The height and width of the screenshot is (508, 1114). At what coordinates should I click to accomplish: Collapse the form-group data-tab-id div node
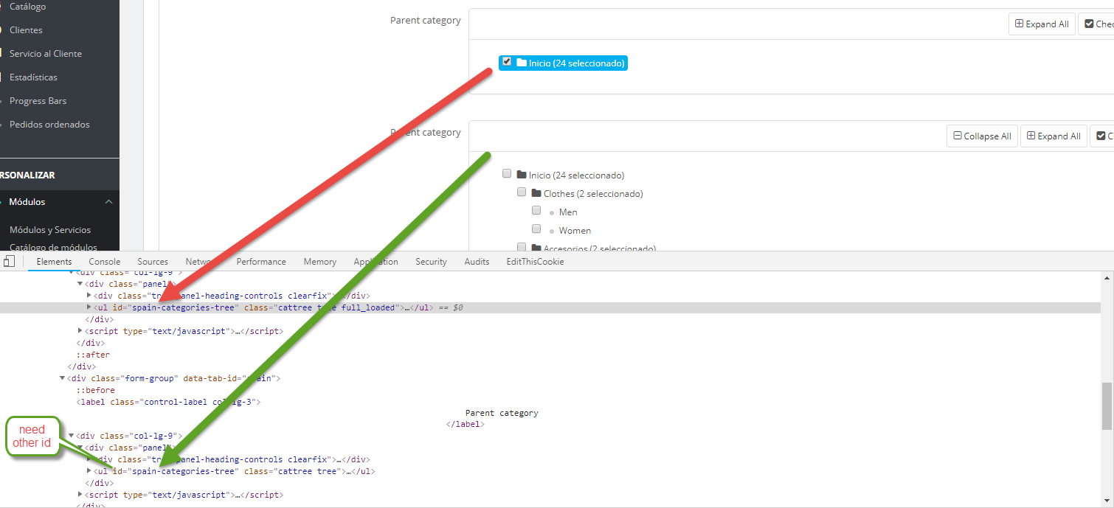point(63,378)
